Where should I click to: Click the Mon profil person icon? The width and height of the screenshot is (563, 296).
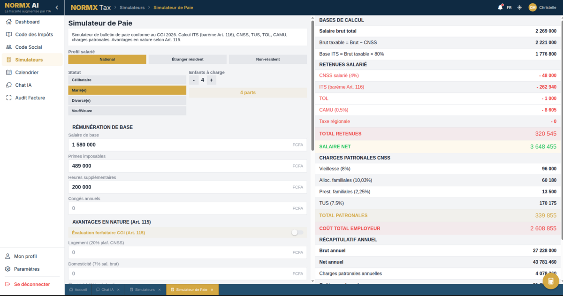coord(8,257)
